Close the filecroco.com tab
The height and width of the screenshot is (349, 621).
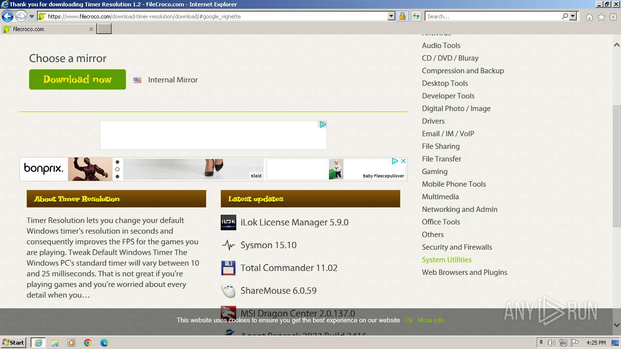pos(91,29)
